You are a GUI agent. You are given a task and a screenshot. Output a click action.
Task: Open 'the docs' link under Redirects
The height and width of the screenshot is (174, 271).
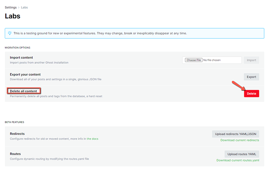coord(92,139)
